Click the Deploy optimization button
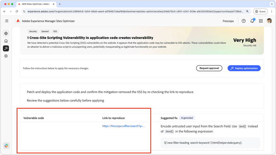This screenshot has height=155, width=276. (x=244, y=68)
